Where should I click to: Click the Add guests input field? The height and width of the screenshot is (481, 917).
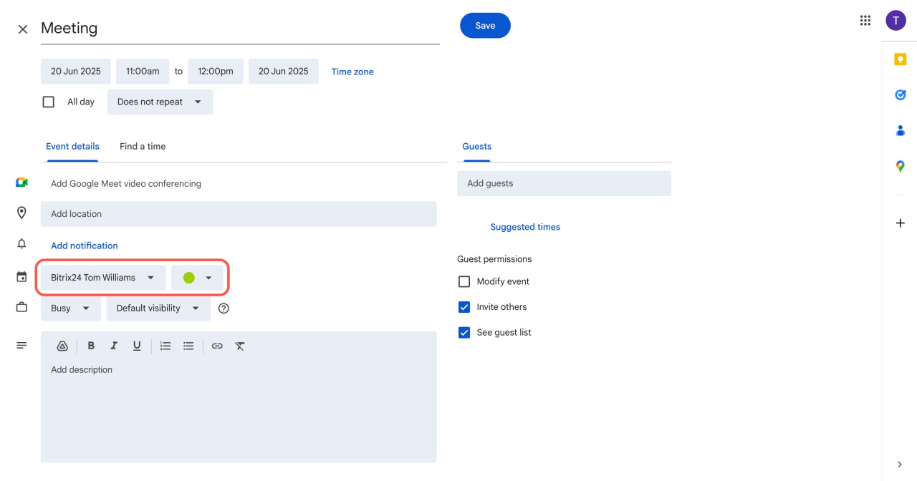coord(564,183)
